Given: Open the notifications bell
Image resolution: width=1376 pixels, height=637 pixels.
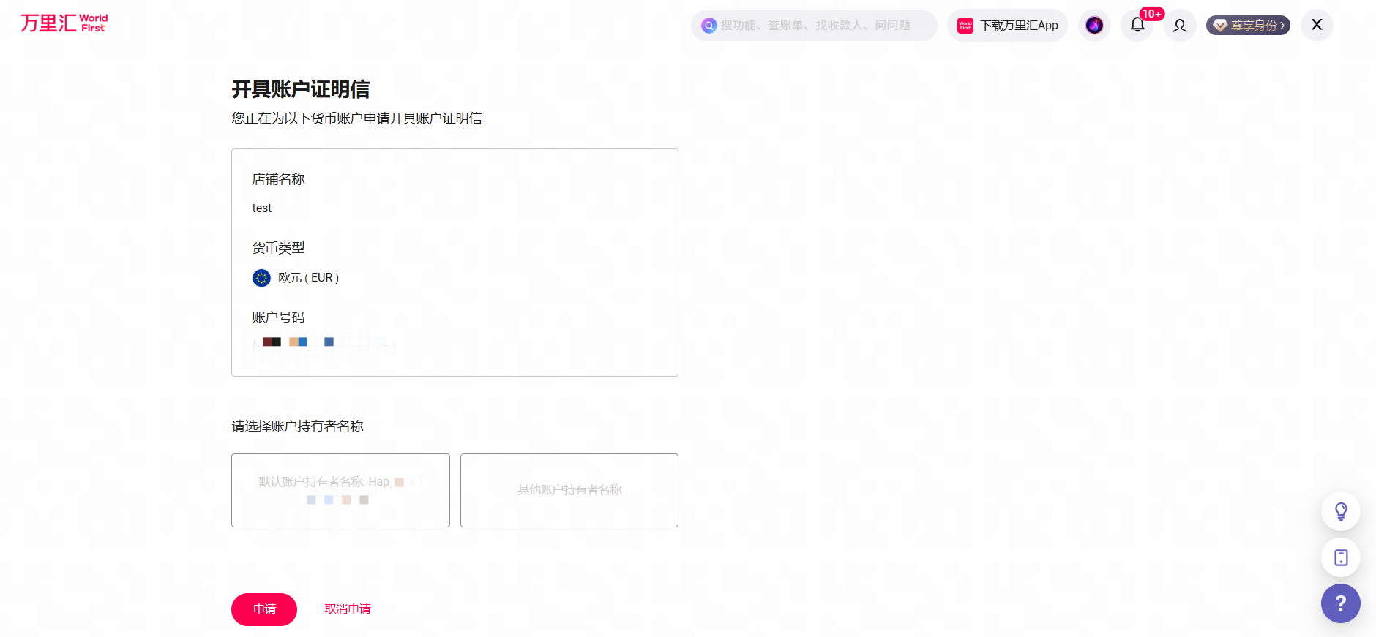Looking at the screenshot, I should click(x=1137, y=26).
